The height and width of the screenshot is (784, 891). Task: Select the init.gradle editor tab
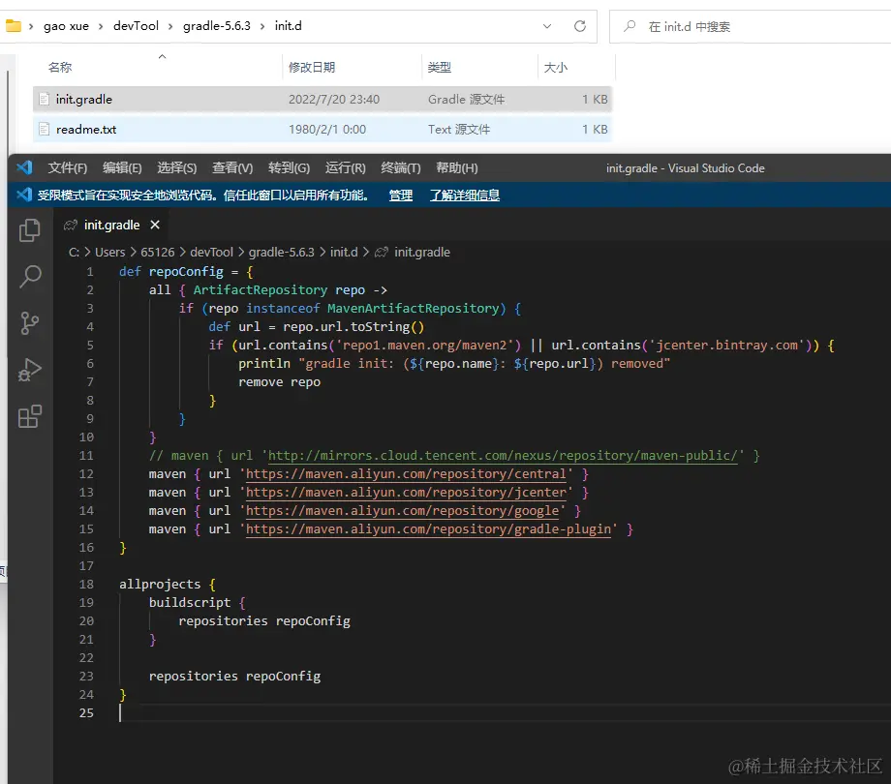(112, 225)
